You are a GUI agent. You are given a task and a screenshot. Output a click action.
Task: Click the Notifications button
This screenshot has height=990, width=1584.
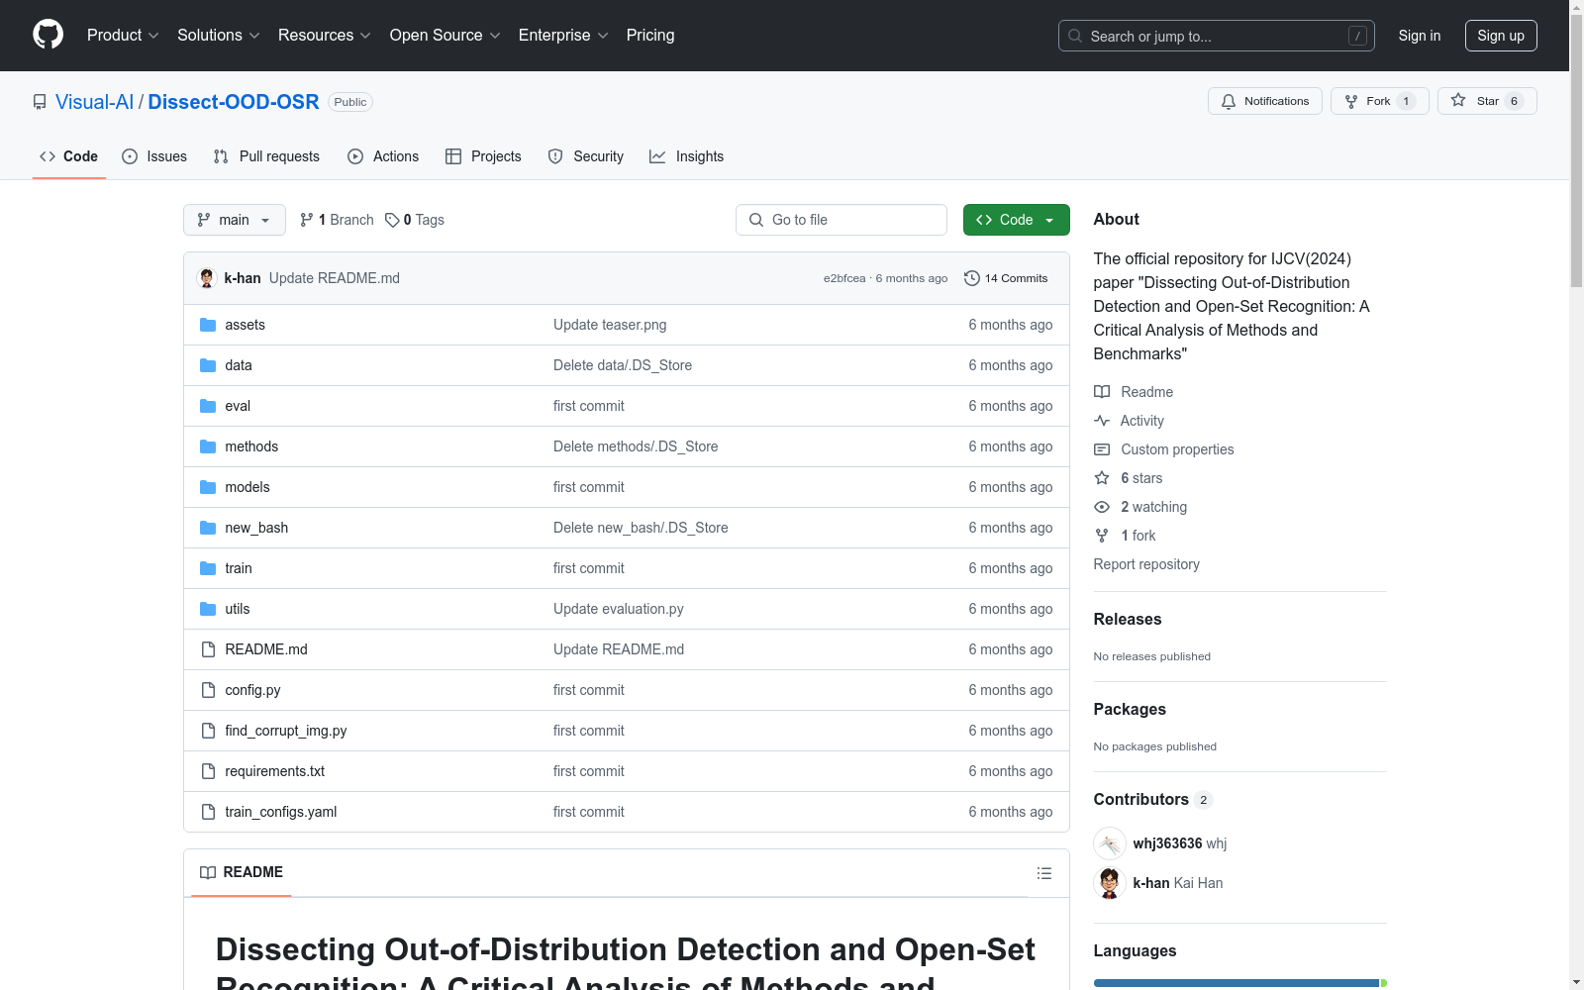pyautogui.click(x=1265, y=101)
